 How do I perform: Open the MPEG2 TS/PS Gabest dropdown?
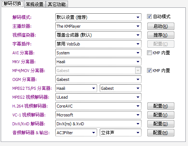[120, 88]
